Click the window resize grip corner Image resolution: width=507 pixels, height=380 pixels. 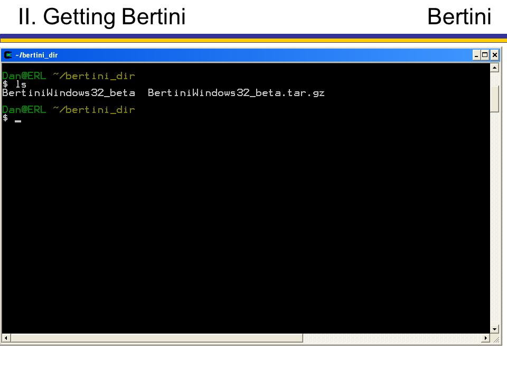point(496,339)
